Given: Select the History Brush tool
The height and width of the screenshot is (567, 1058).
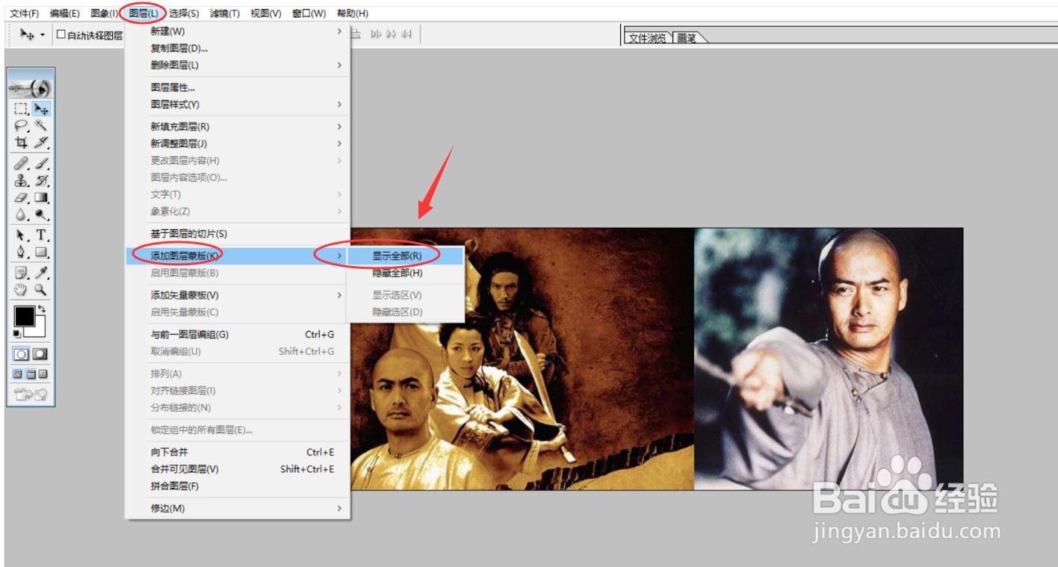Looking at the screenshot, I should pos(41,180).
